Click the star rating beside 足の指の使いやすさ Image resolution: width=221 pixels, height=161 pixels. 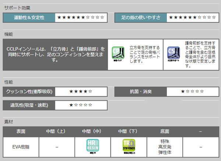[x=192, y=18]
